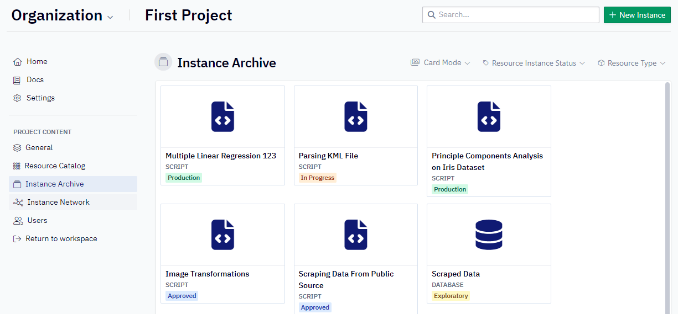Open Principle Components Analysis on Iris Dataset

click(x=487, y=162)
